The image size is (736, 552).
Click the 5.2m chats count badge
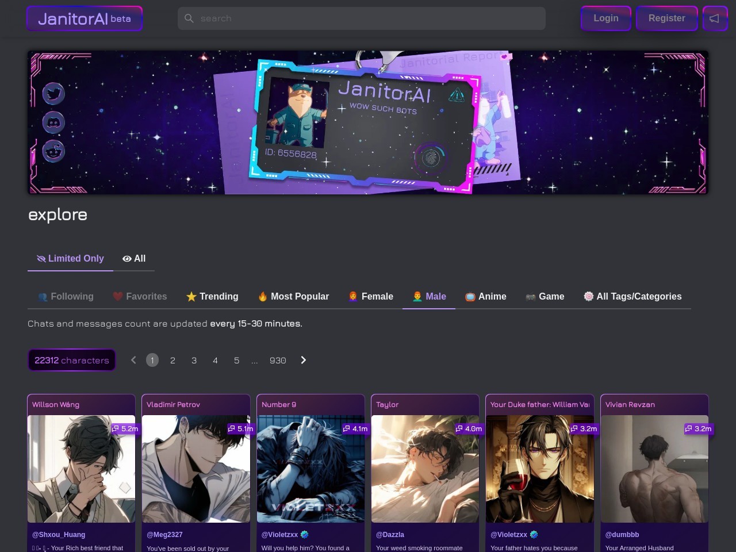tap(125, 429)
